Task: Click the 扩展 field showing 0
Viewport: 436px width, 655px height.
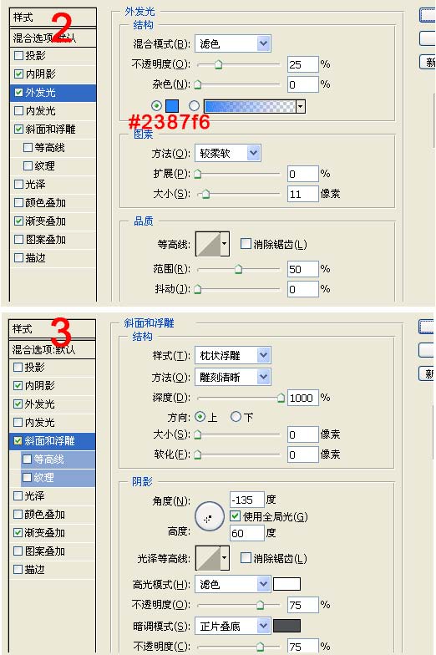Action: [302, 174]
